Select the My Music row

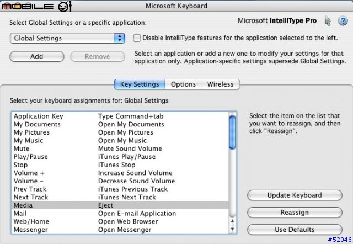(120, 141)
